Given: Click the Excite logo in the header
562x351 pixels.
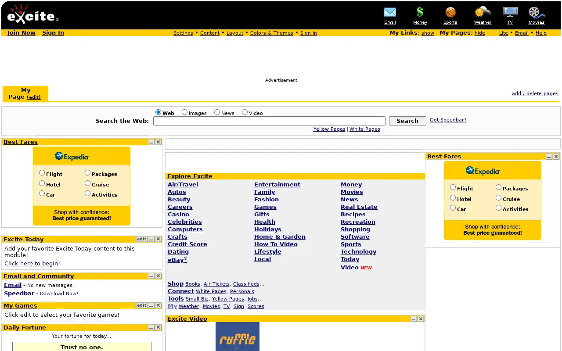Looking at the screenshot, I should pyautogui.click(x=32, y=14).
